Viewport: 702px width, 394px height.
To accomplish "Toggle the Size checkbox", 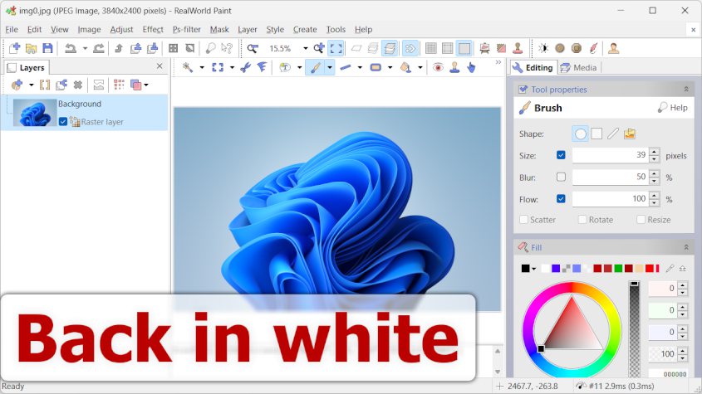I will [561, 155].
